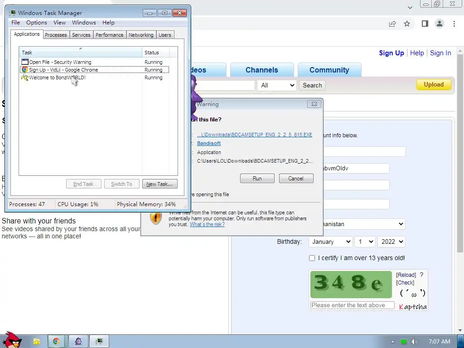The image size is (464, 348).
Task: Open the Bandisoft publisher link
Action: pyautogui.click(x=209, y=143)
